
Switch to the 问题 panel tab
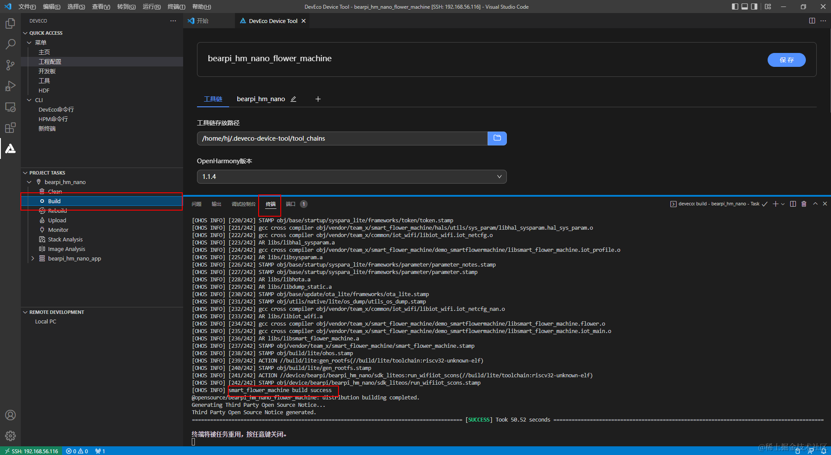197,204
